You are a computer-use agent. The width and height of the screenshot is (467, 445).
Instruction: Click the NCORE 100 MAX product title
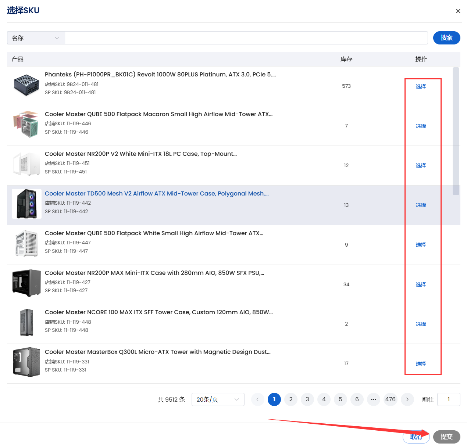(159, 312)
